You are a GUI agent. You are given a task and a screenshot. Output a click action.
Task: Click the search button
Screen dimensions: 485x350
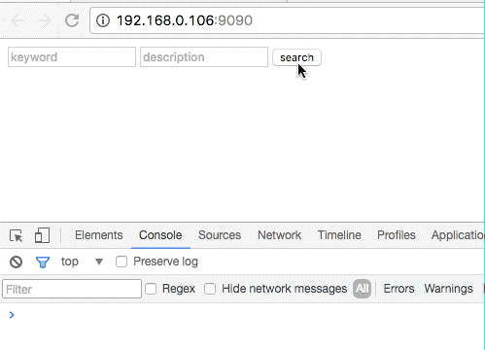click(x=296, y=57)
